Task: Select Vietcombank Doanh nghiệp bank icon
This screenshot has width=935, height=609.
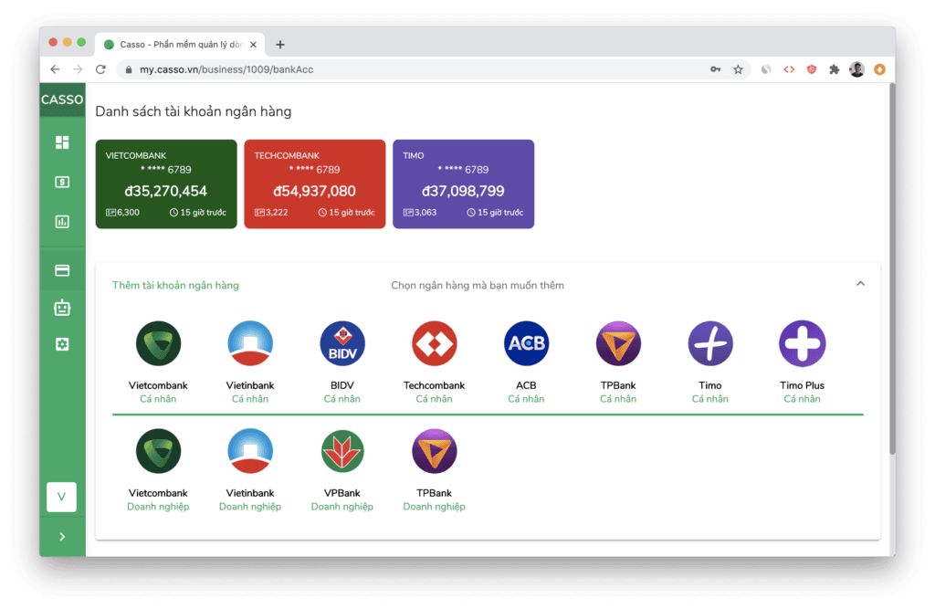Action: click(158, 451)
